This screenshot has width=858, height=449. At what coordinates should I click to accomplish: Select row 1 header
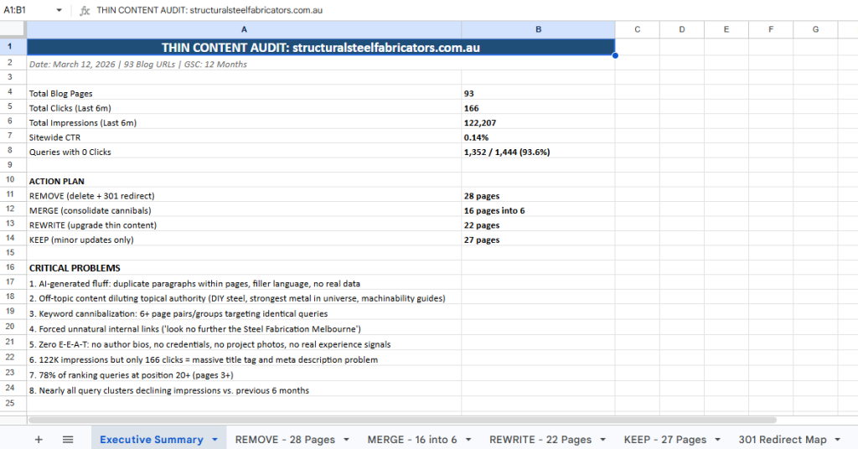pyautogui.click(x=13, y=47)
